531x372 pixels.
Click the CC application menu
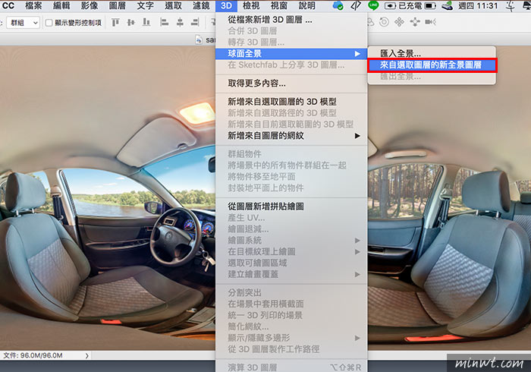coord(8,6)
